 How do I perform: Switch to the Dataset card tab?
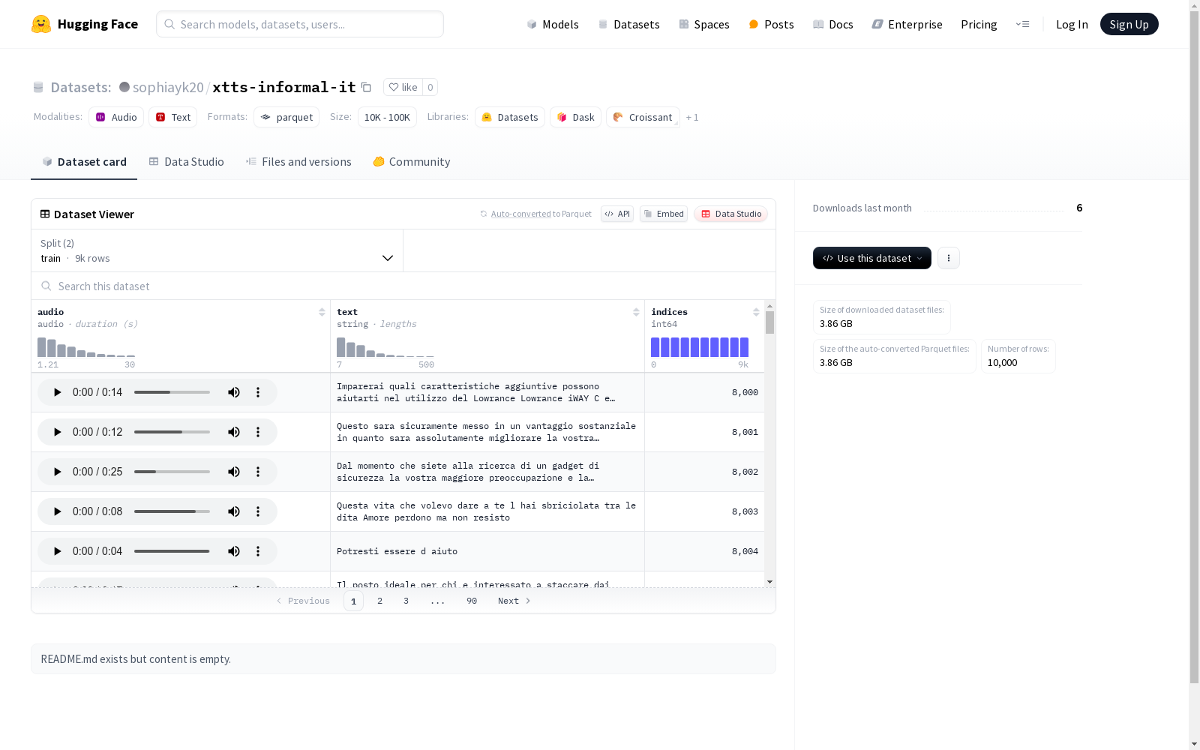pyautogui.click(x=84, y=162)
